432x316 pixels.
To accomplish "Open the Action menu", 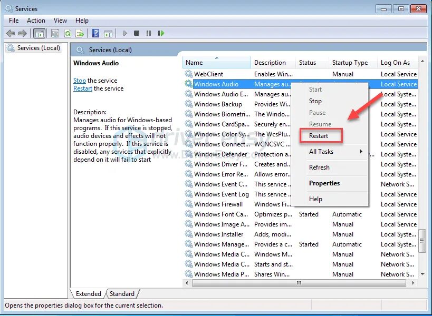I will coord(36,21).
